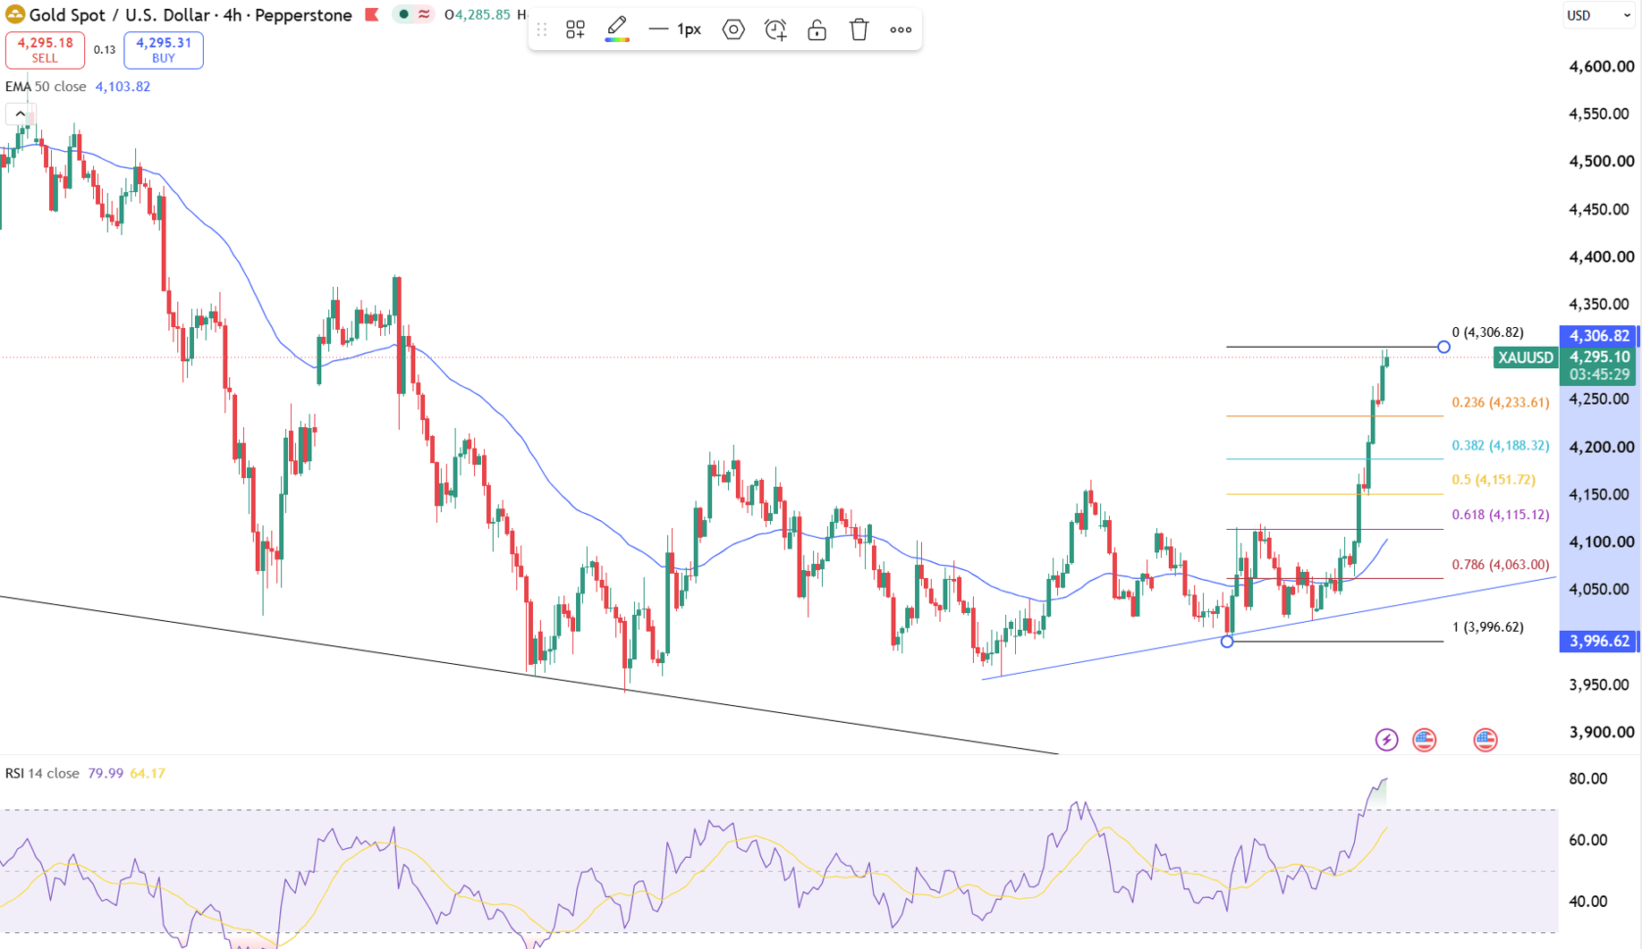The width and height of the screenshot is (1642, 949).
Task: Delete the selected drawing with trash icon
Action: [x=859, y=29]
